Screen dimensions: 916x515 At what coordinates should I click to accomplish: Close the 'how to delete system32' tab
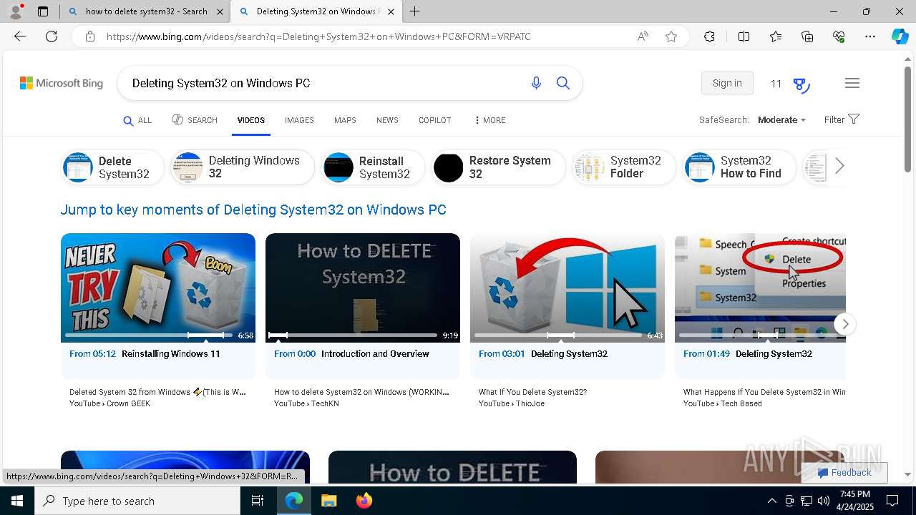[220, 11]
